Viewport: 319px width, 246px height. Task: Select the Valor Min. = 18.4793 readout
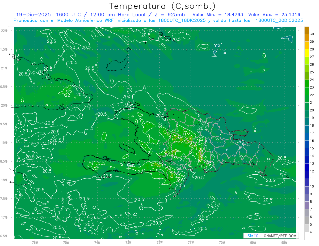tap(218, 15)
